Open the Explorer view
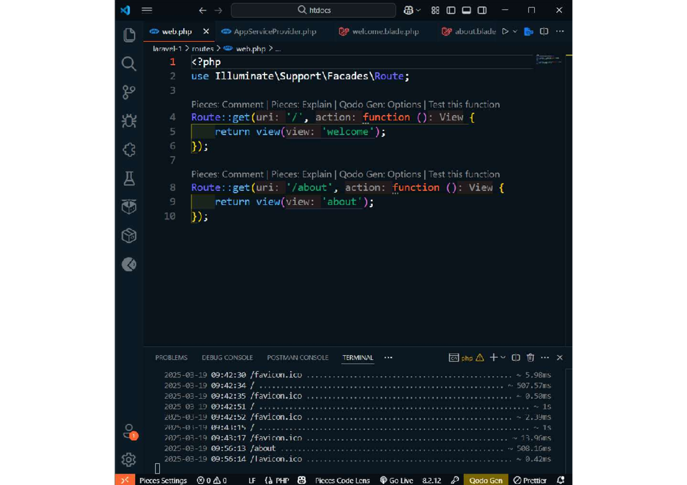This screenshot has width=687, height=485. coord(128,34)
